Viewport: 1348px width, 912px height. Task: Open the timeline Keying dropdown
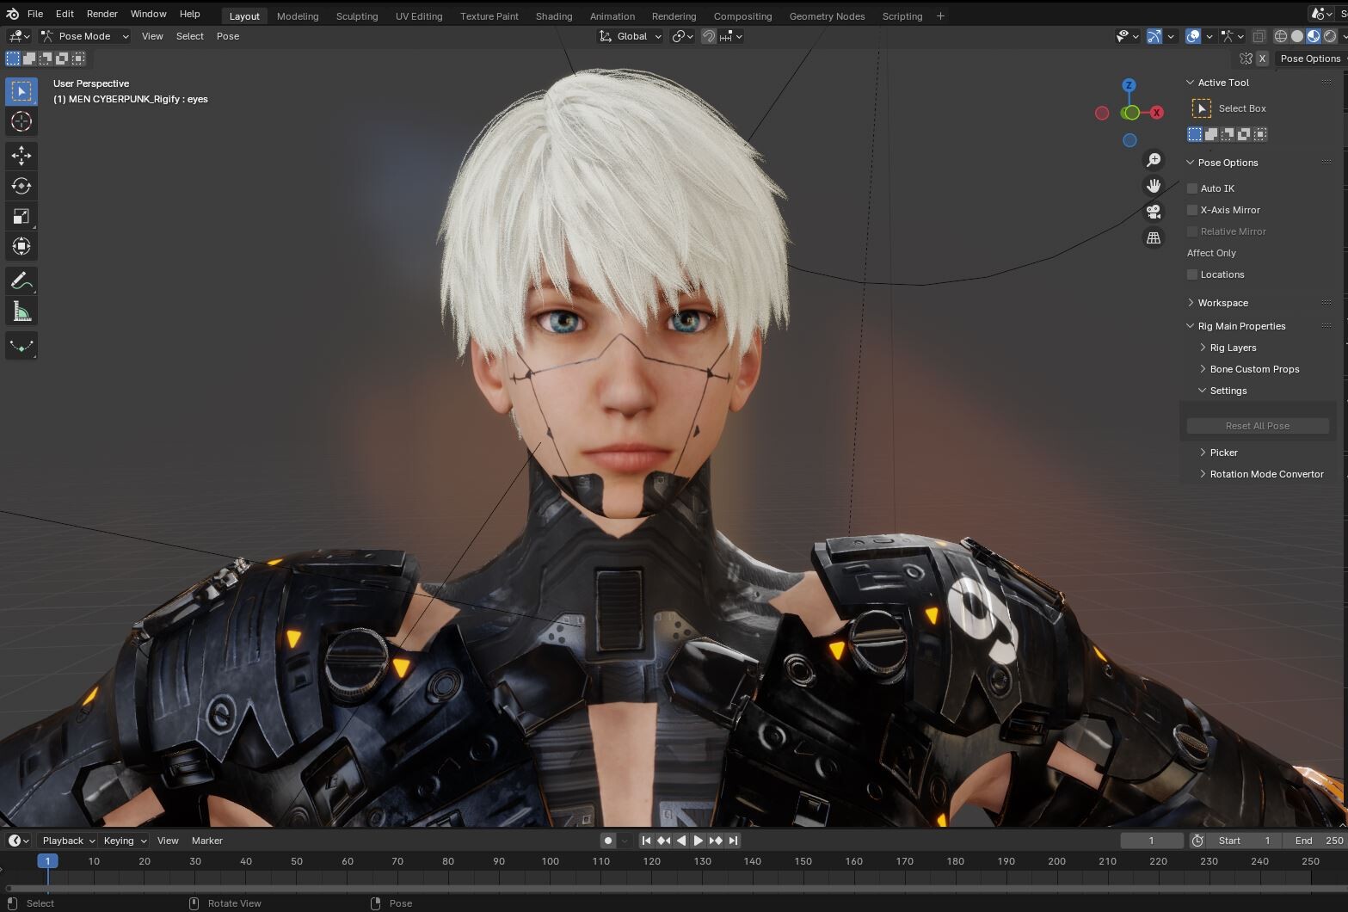point(123,841)
